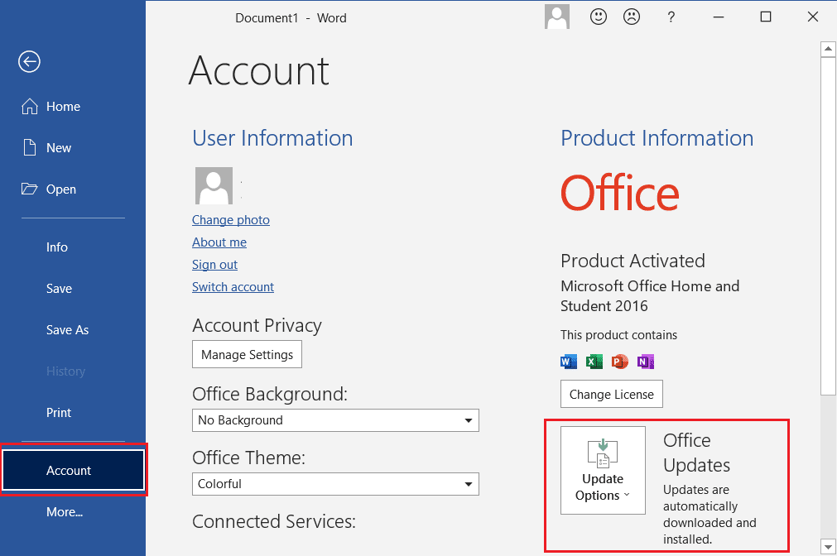Image resolution: width=837 pixels, height=556 pixels.
Task: Click the feedback smiley icon in the title bar
Action: point(598,17)
